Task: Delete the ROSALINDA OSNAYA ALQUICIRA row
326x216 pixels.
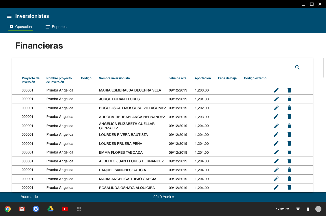Action: [x=289, y=188]
